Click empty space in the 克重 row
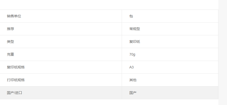This screenshot has width=227, height=105. click(x=72, y=54)
